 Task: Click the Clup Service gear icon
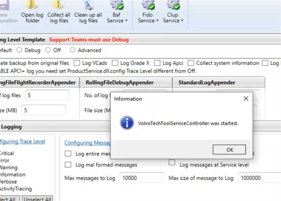(173, 5)
